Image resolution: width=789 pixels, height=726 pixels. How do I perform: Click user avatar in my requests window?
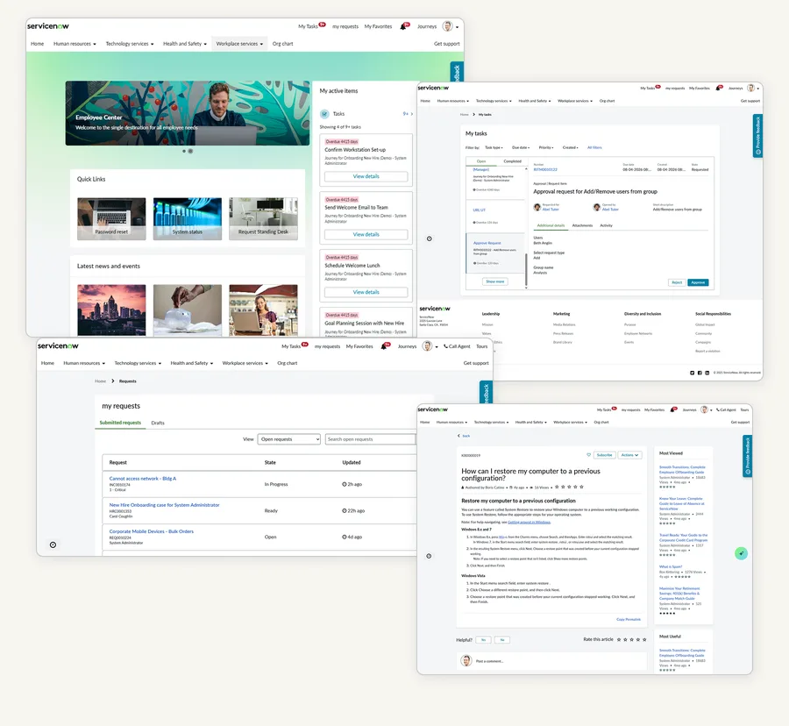coord(427,346)
